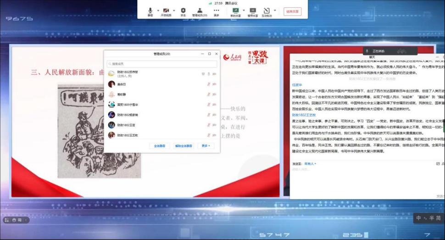Toggle camera for member 国贸1805宁雪华

(x=214, y=105)
